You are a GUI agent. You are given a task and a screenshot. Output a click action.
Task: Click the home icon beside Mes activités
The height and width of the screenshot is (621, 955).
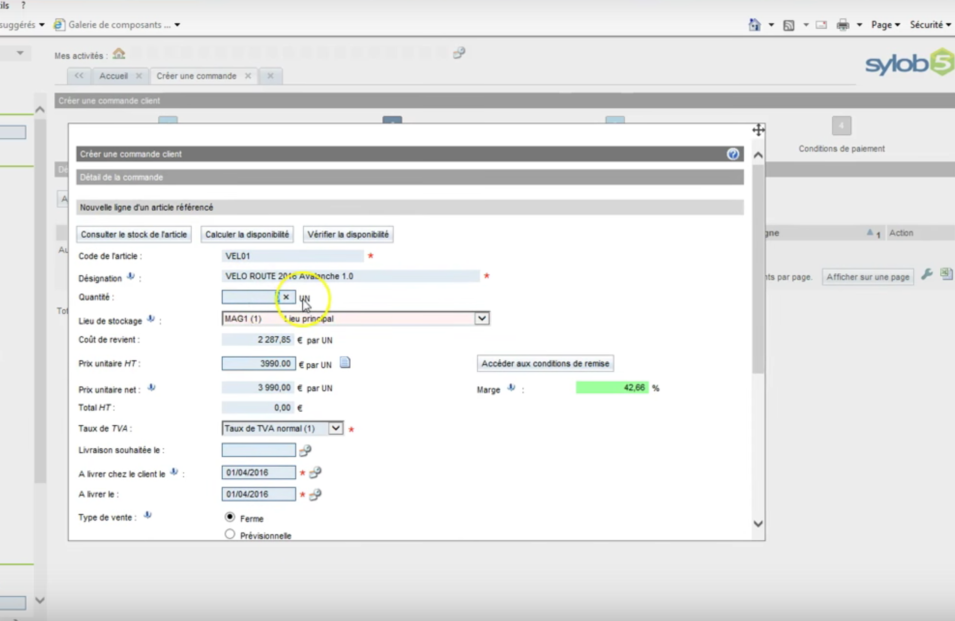[x=119, y=54]
